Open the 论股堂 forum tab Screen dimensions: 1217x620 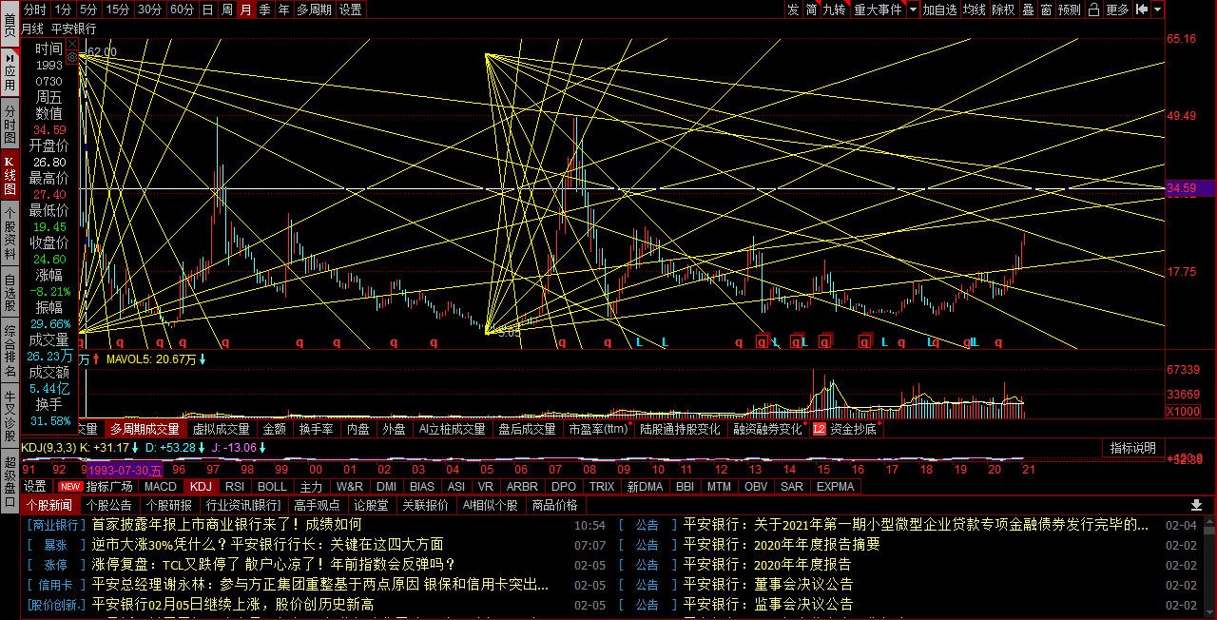click(x=371, y=505)
